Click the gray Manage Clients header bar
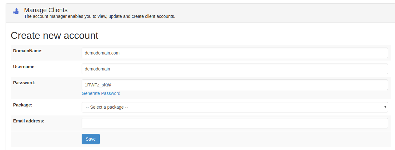This screenshot has width=395, height=150. pos(200,13)
